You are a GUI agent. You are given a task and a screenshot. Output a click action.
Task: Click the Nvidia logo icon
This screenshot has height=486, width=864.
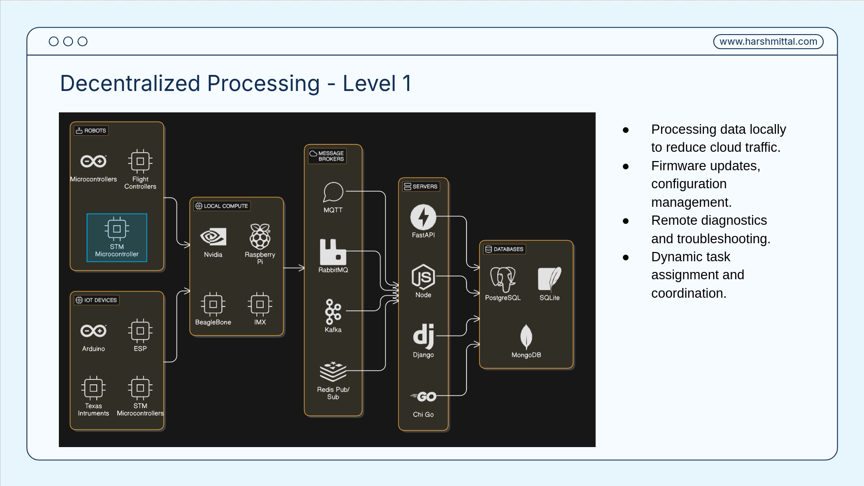pyautogui.click(x=213, y=237)
